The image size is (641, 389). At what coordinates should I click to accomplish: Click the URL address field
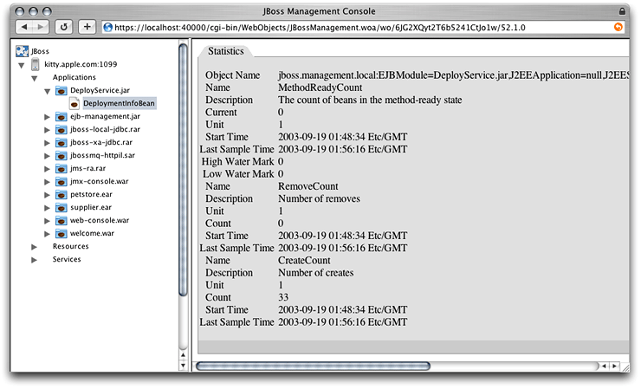(362, 28)
